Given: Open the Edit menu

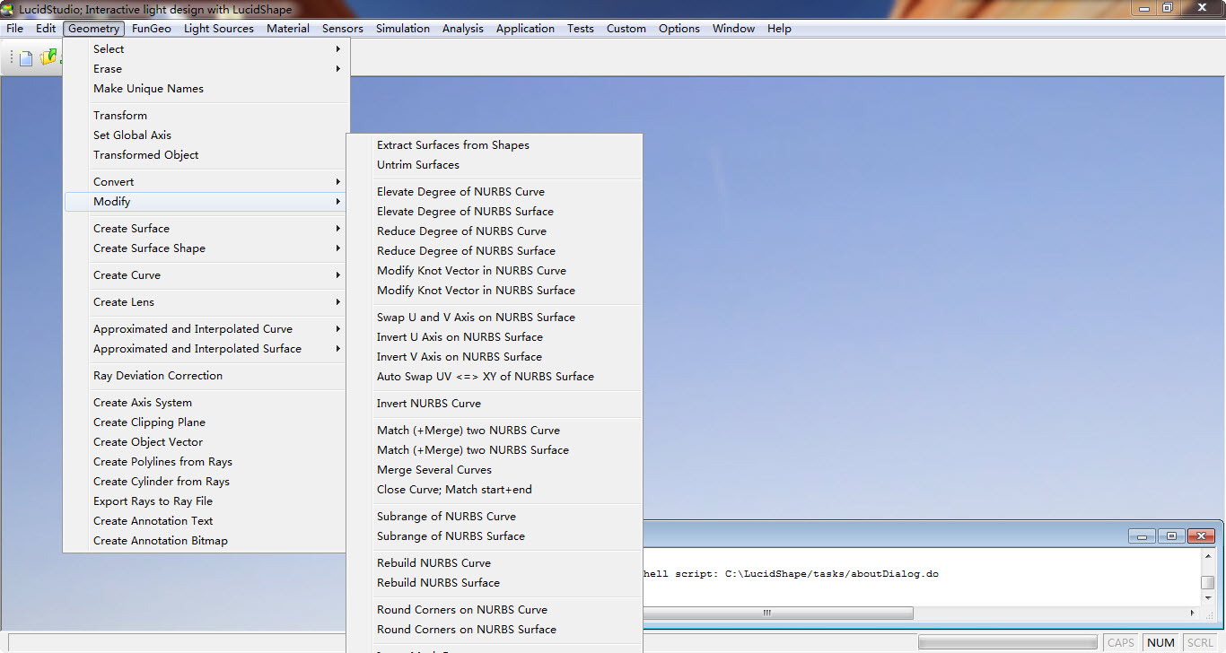Looking at the screenshot, I should [x=46, y=29].
